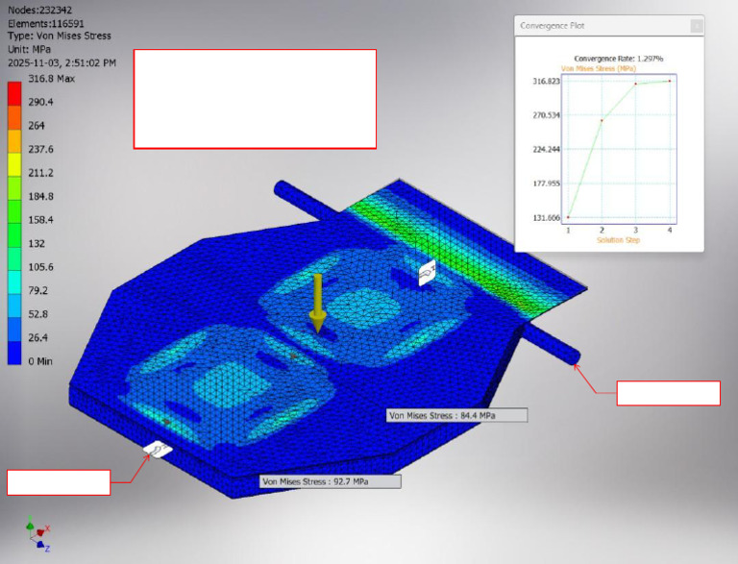This screenshot has width=738, height=564.
Task: Click solution step 1 data point
Action: pyautogui.click(x=568, y=217)
